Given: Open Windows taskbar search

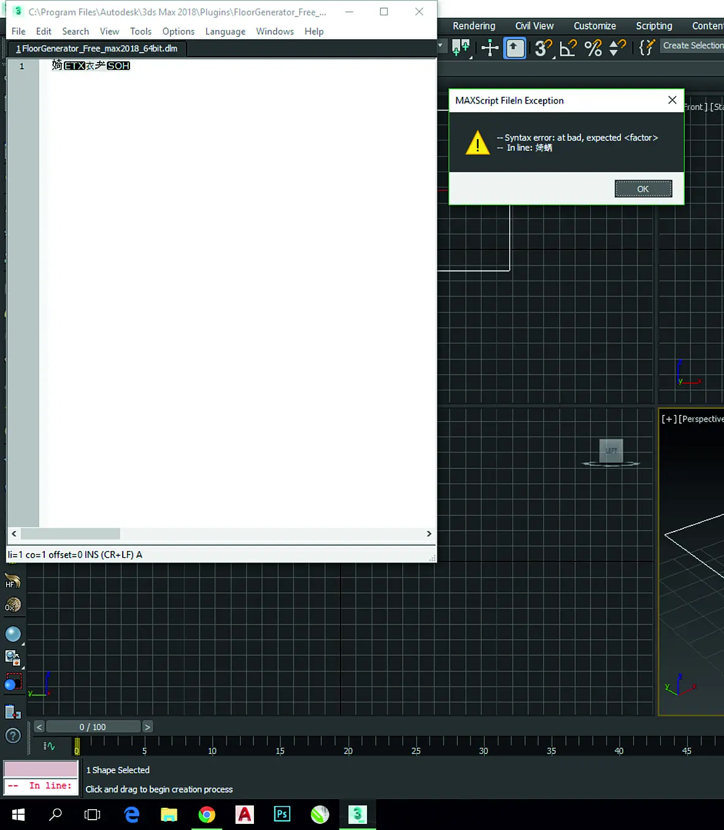Looking at the screenshot, I should (x=56, y=815).
